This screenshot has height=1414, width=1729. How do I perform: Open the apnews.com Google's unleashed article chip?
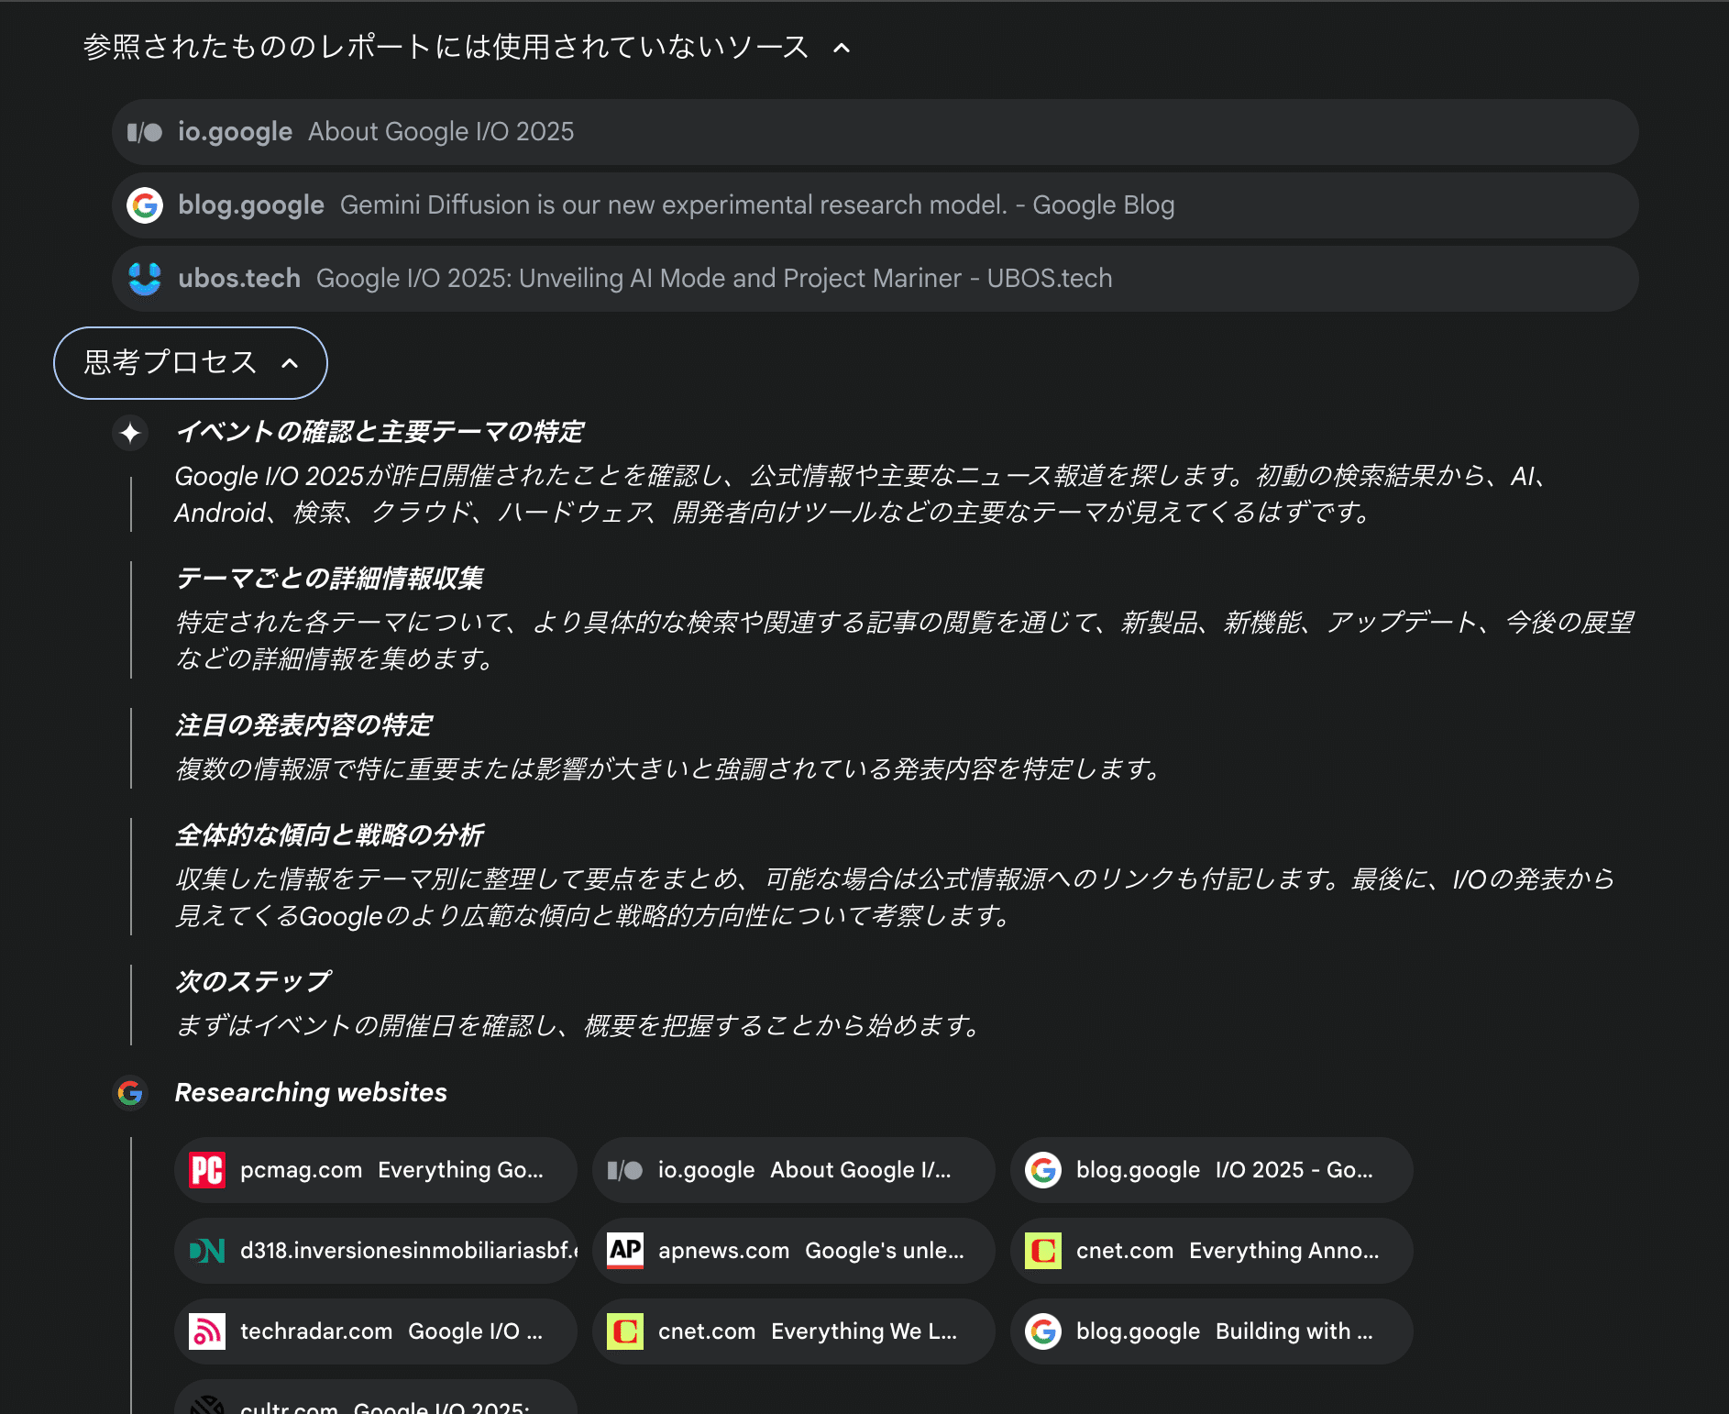click(x=793, y=1251)
